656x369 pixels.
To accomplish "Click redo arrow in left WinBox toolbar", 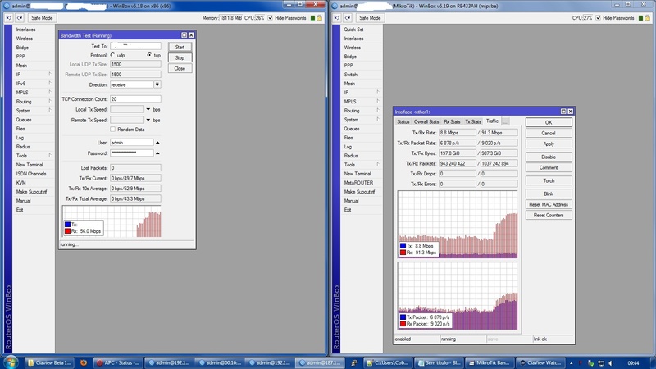I will point(20,18).
